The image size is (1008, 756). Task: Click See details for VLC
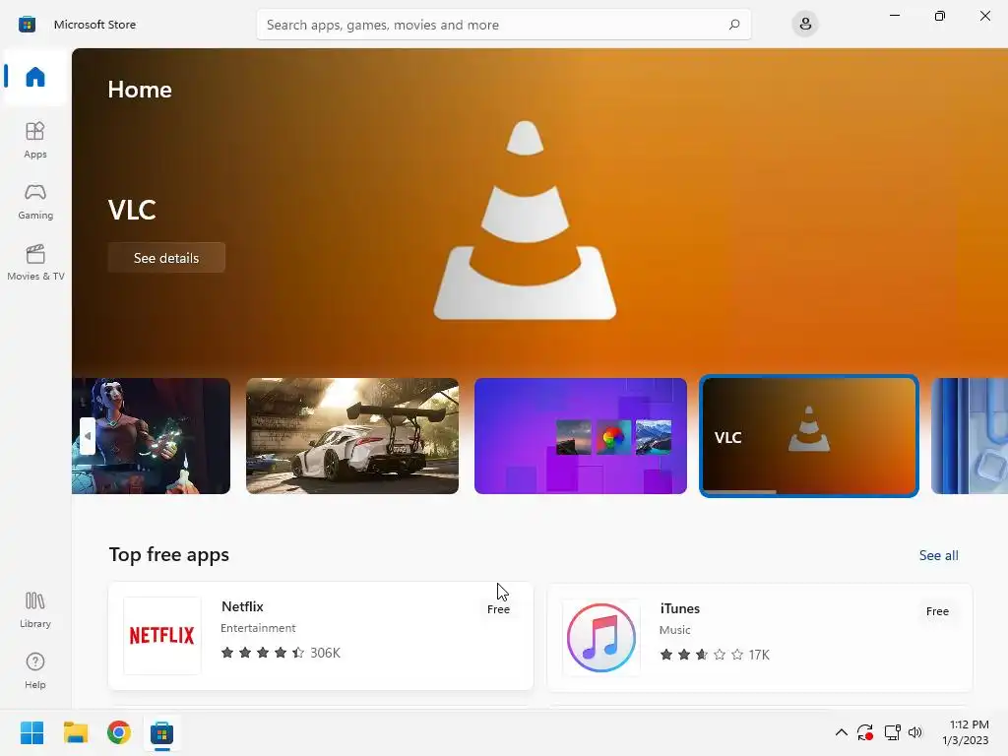[166, 258]
